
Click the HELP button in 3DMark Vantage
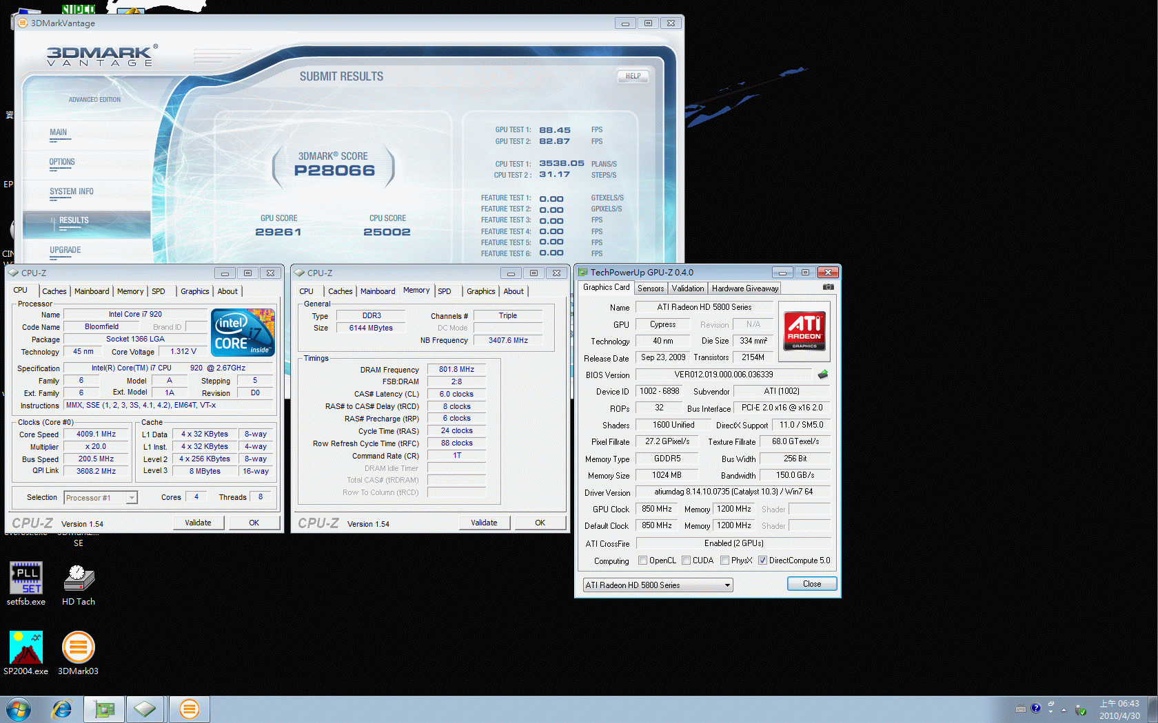pyautogui.click(x=633, y=76)
